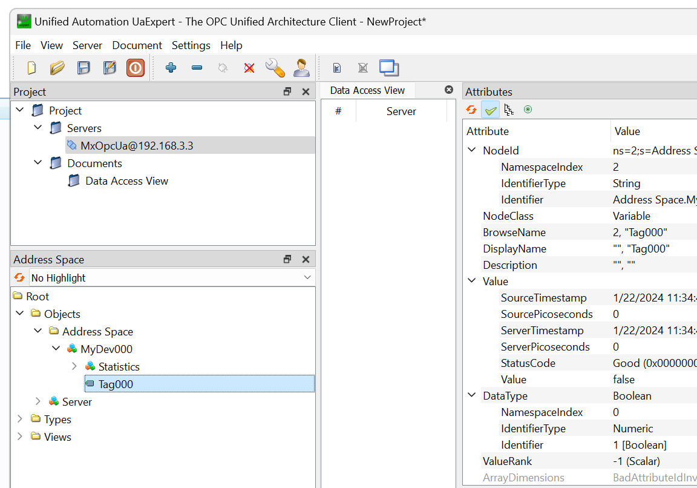The image size is (697, 488).
Task: Disconnect server with the red X icon
Action: (249, 68)
